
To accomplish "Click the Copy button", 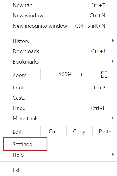I will 79,132.
